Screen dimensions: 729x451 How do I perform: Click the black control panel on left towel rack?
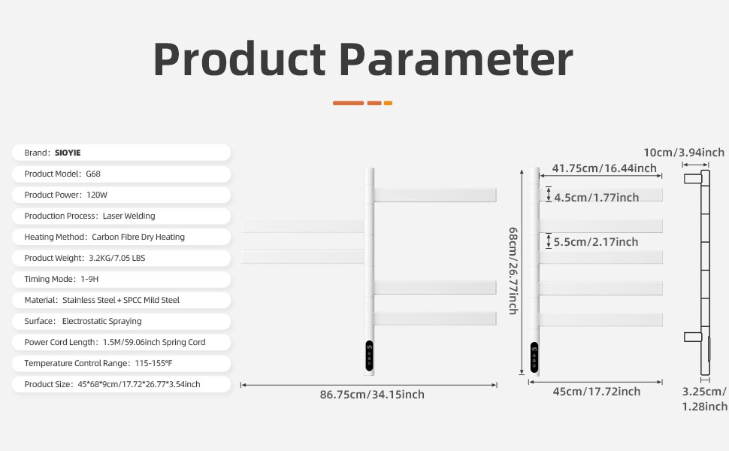pos(369,357)
